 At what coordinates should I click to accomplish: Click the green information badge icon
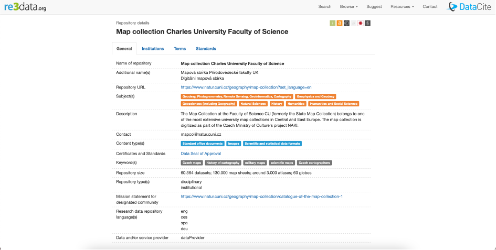point(332,23)
